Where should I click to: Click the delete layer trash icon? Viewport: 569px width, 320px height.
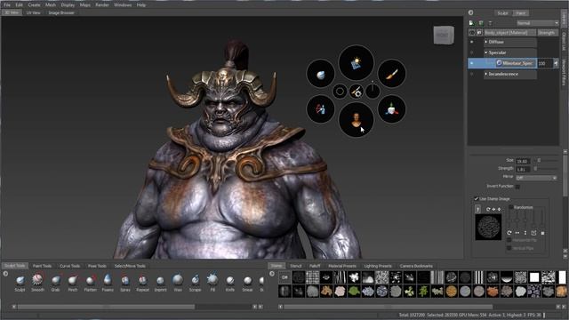(490, 23)
